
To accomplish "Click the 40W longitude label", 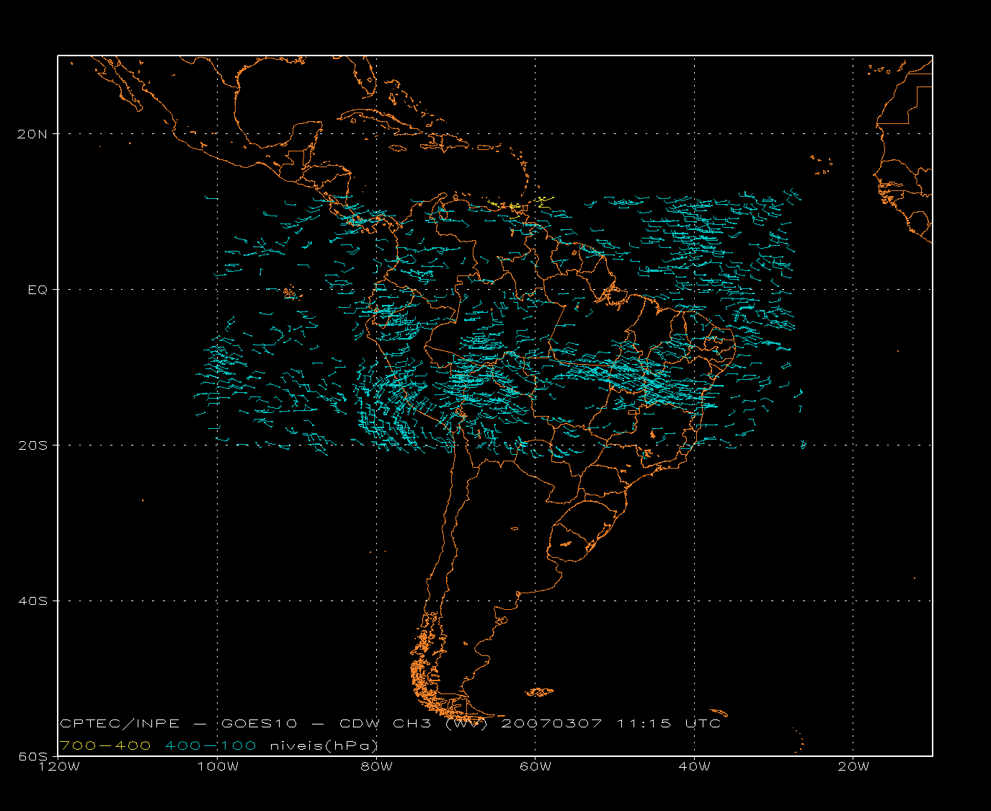I will [694, 766].
